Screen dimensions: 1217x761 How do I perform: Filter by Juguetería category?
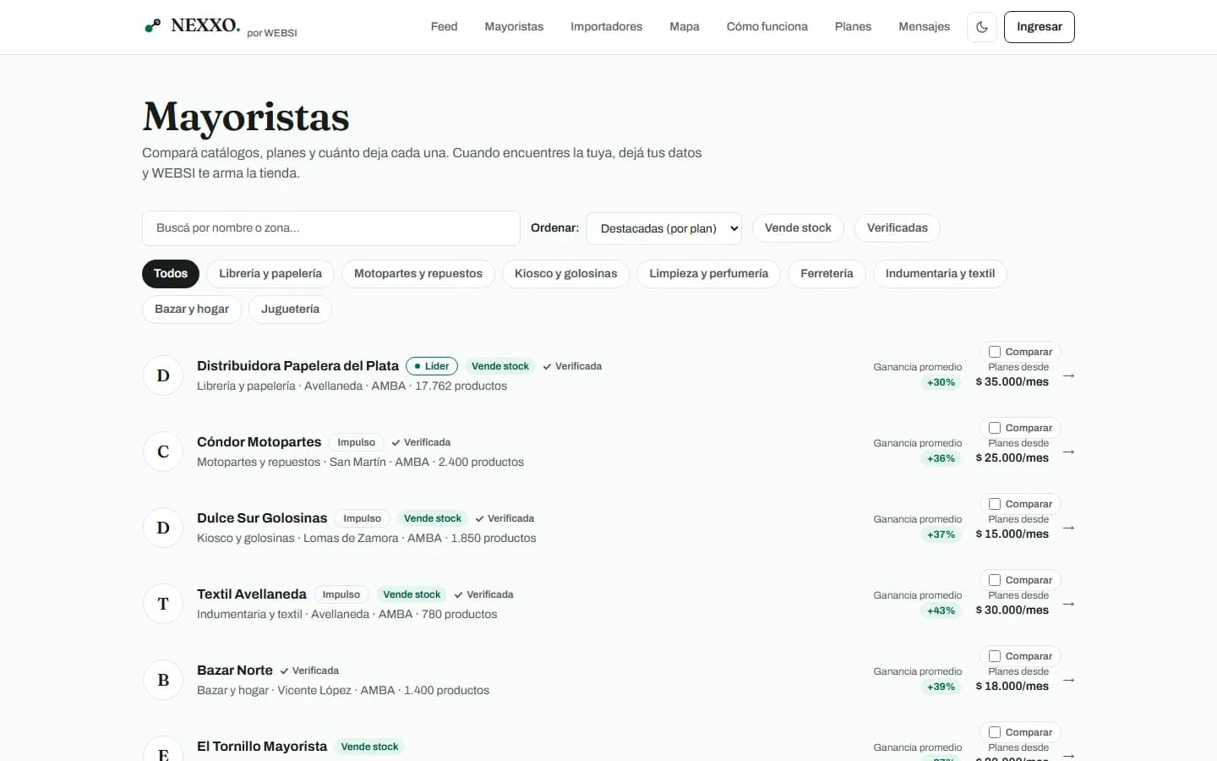(x=290, y=309)
